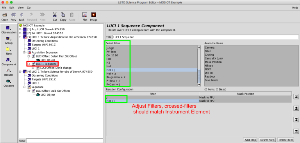Screen dimensions: 300x143
Task: Add a Note from sidebar
Action: [x=9, y=49]
